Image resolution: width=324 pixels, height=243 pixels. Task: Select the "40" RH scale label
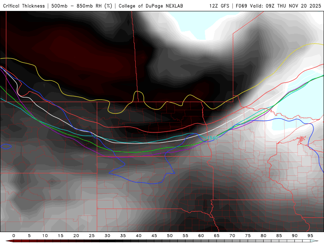[x=139, y=236]
